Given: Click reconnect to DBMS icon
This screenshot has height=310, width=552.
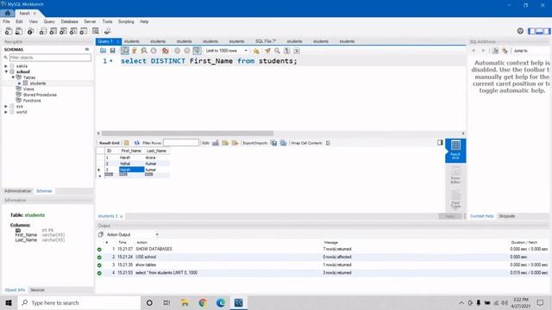Looking at the screenshot, I should [x=107, y=31].
